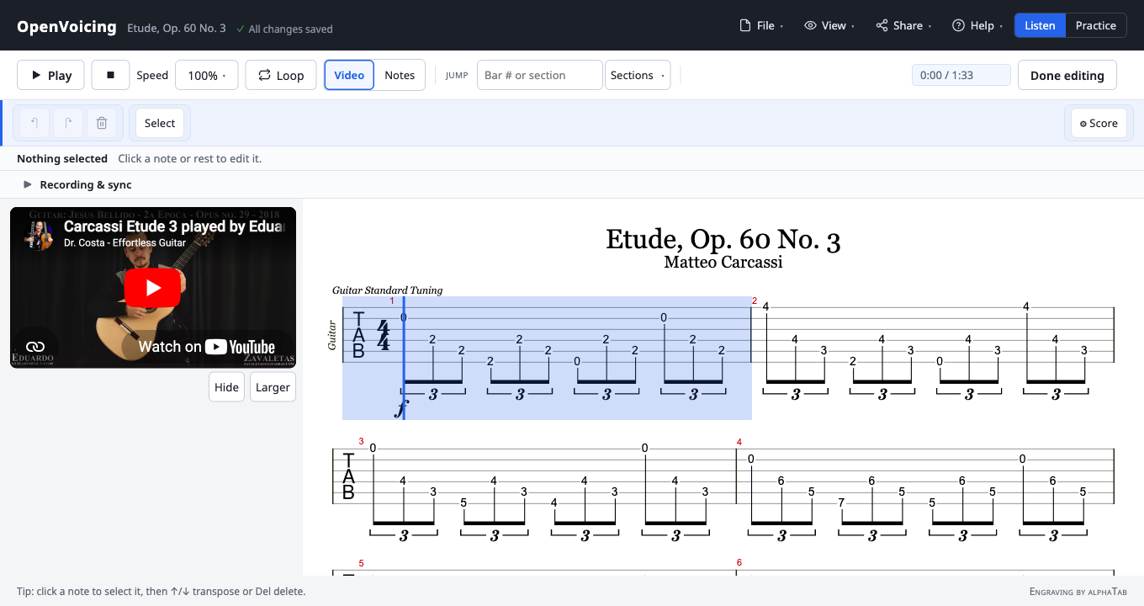Image resolution: width=1144 pixels, height=606 pixels.
Task: Click the forte dynamic marking
Action: click(x=402, y=409)
